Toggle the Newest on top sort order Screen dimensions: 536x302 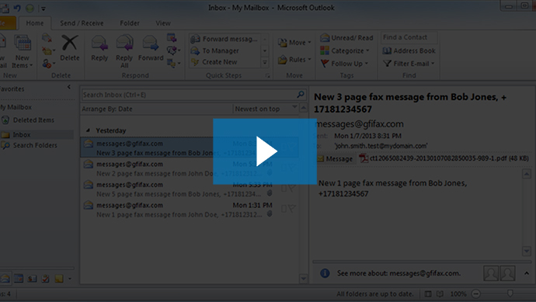pyautogui.click(x=266, y=109)
